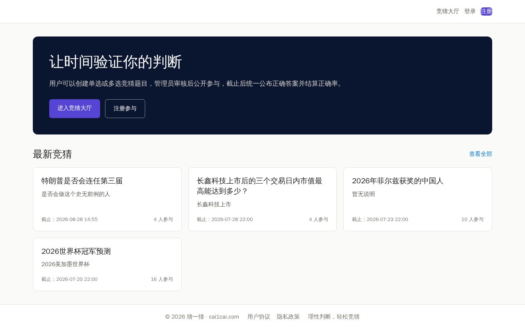This screenshot has height=328, width=525.
Task: Open the 查看全部 link
Action: [x=481, y=154]
